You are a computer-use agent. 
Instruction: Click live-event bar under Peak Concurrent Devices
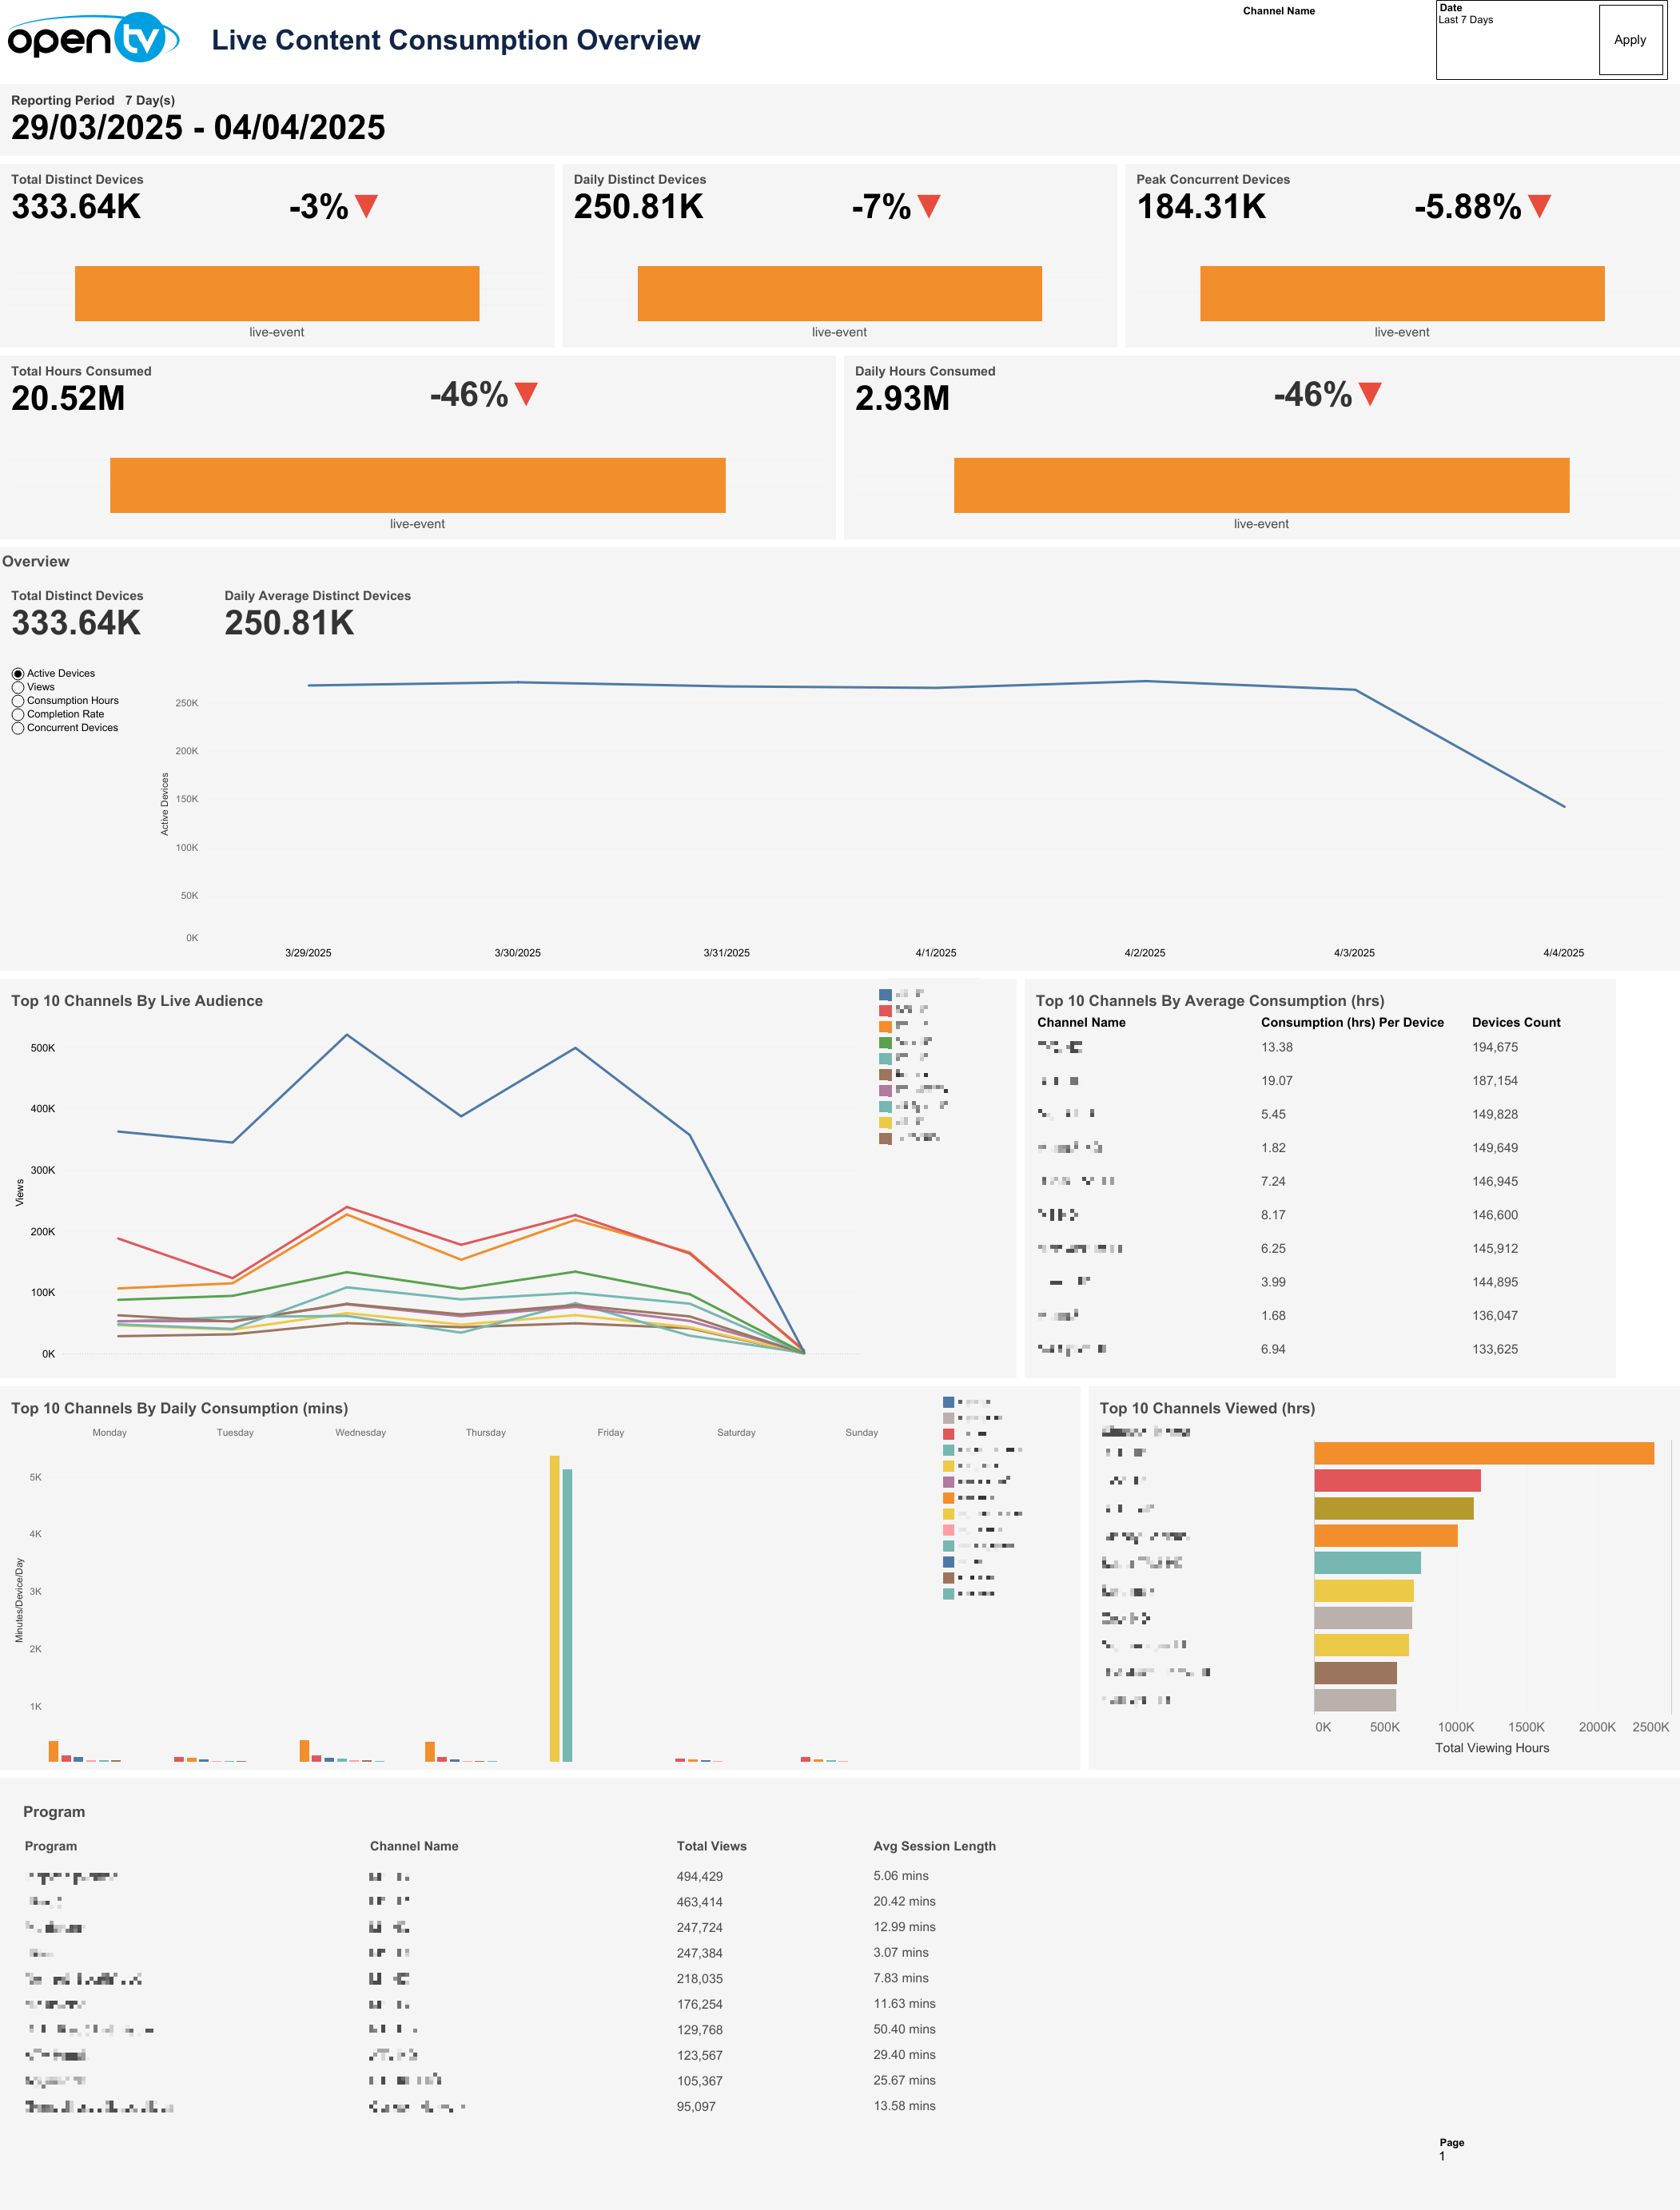[1401, 293]
